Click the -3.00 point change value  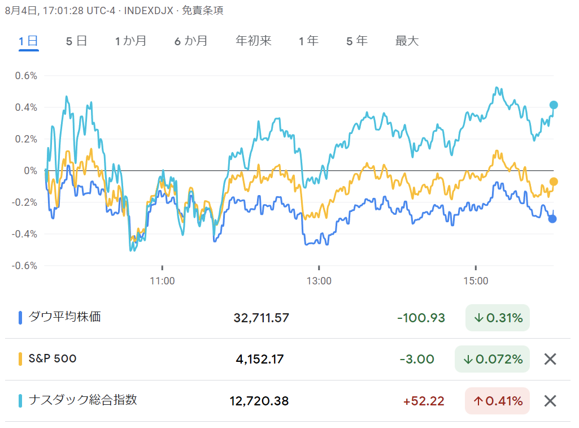click(x=417, y=359)
